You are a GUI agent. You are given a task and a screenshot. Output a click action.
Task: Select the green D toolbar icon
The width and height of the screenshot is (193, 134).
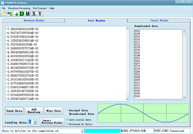tap(22, 14)
